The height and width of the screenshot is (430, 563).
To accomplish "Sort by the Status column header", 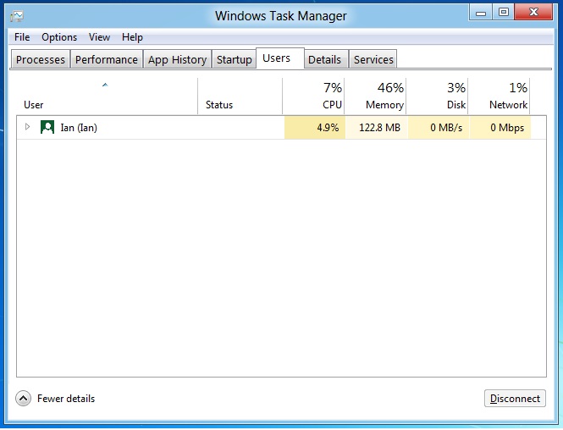I will [240, 96].
